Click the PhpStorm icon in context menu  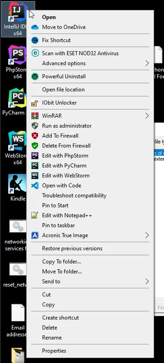point(35,156)
